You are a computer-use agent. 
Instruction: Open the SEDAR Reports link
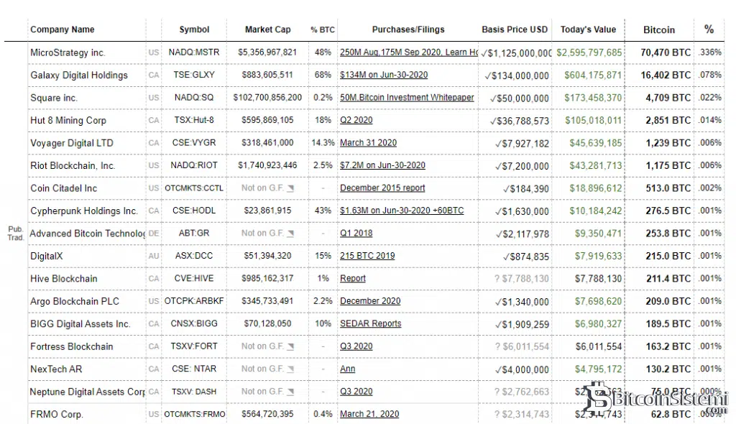(371, 323)
